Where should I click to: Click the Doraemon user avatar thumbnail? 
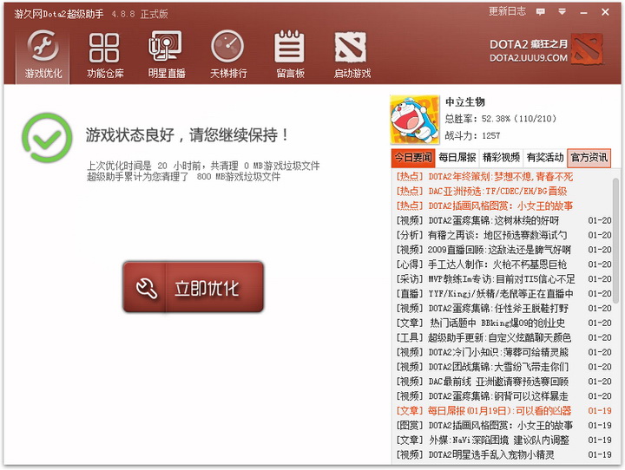(x=413, y=119)
